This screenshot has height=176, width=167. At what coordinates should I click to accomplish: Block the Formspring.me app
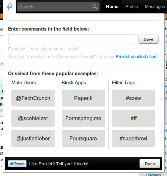coord(83,118)
